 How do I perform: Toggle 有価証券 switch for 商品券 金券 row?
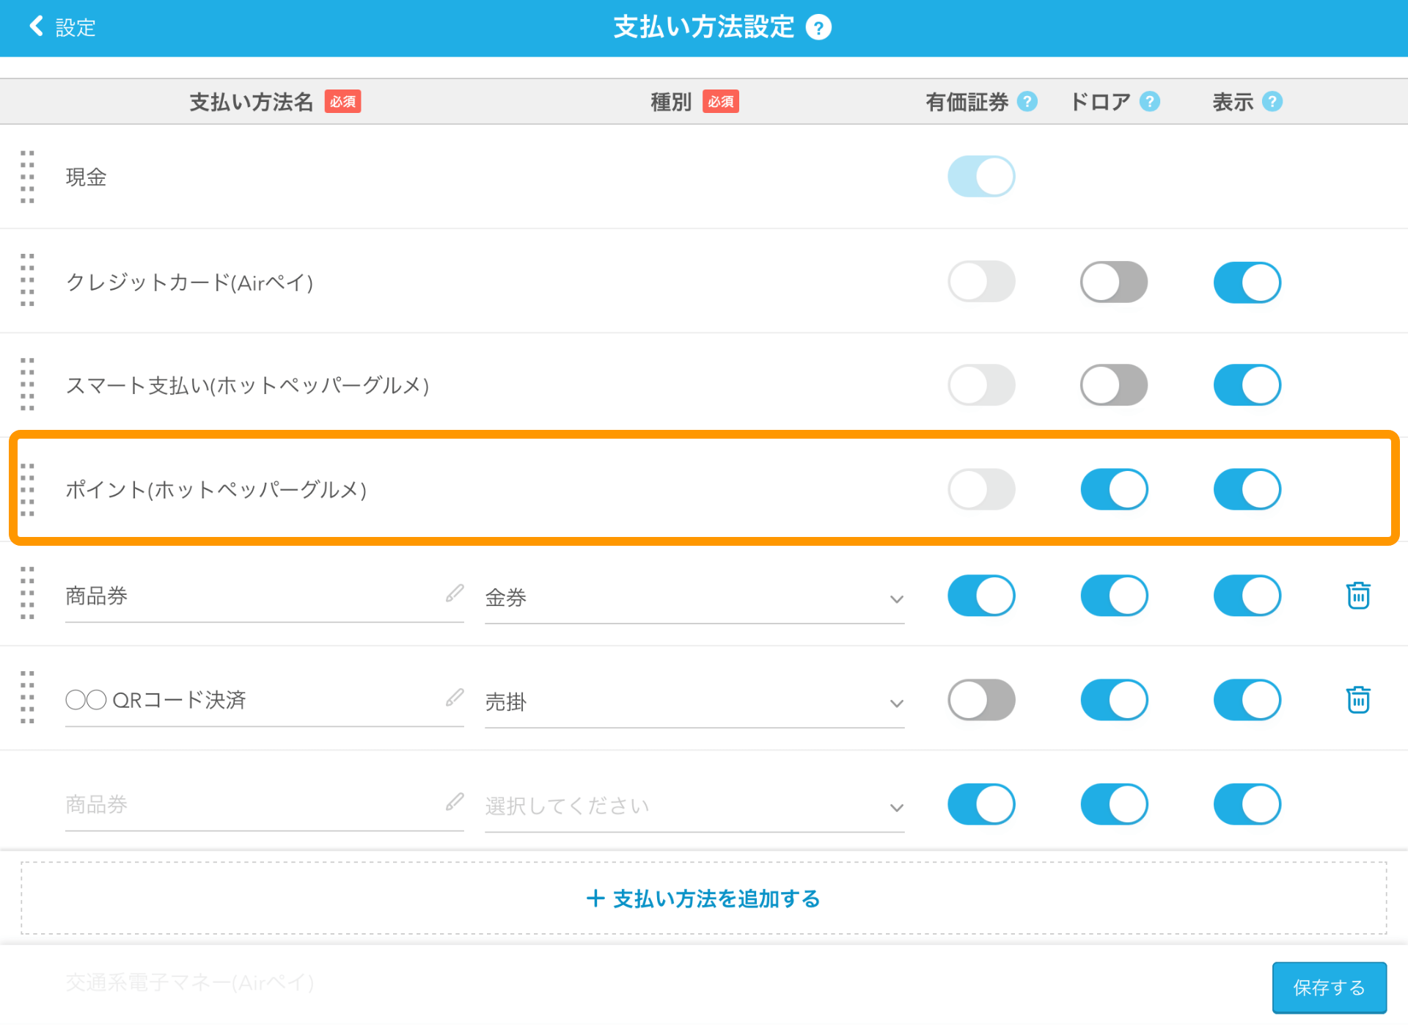[x=981, y=596]
